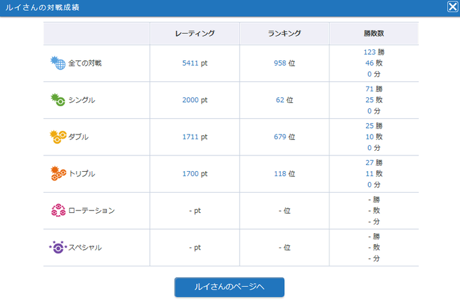
Task: Click the 5411 pt rating value
Action: click(x=195, y=63)
